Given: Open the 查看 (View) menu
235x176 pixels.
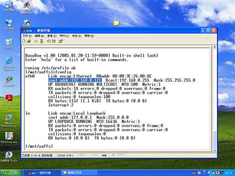Looking at the screenshot, I should (52, 36).
